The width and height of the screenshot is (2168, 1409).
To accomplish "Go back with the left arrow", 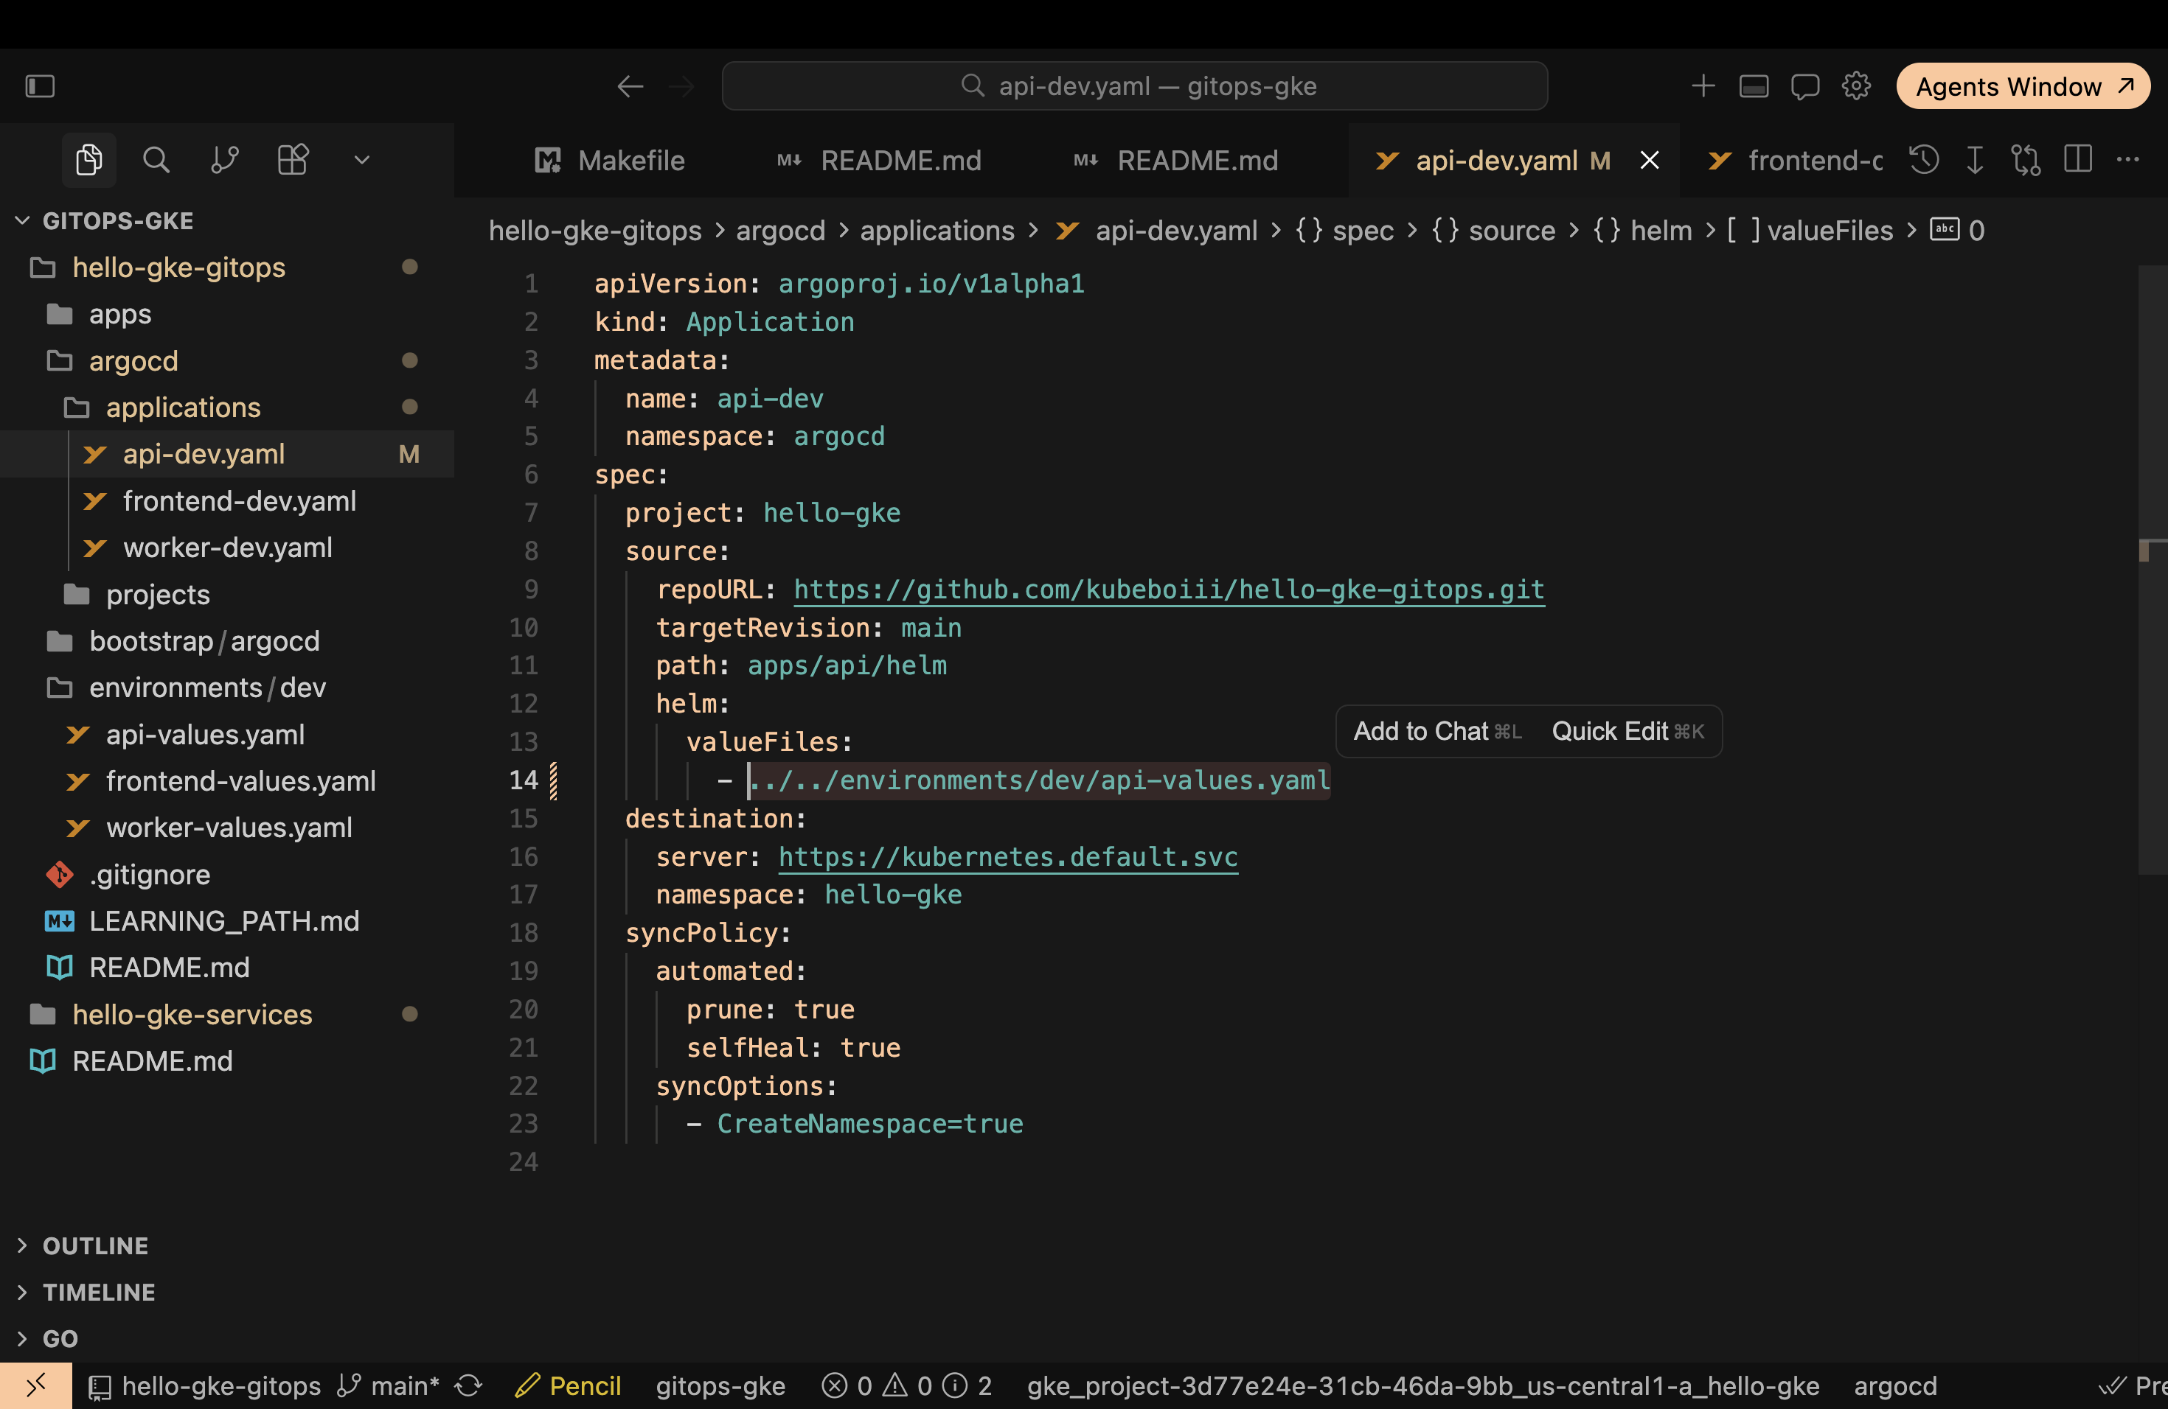I will 630,86.
